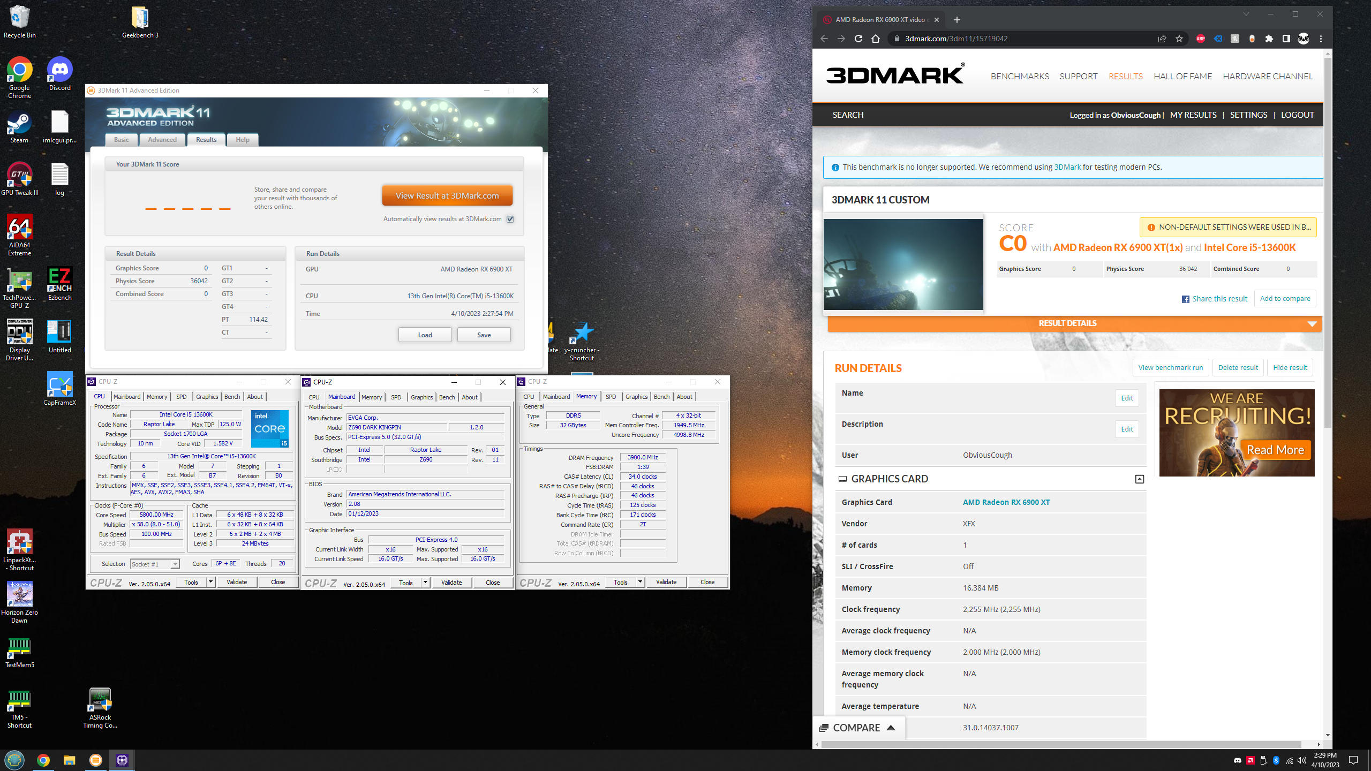Launch Horizon Zero Dawn from the desktop
Screen dimensions: 1371x771
coord(19,602)
